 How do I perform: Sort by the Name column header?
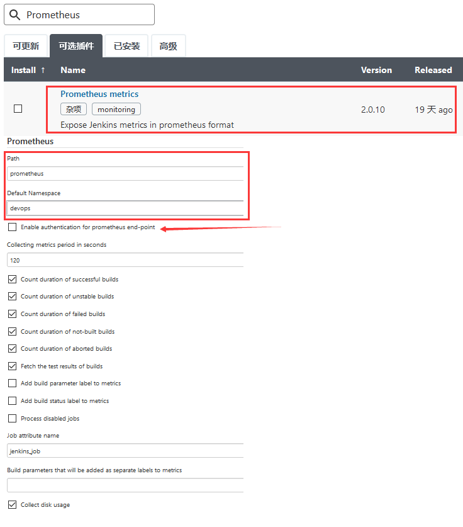tap(73, 70)
